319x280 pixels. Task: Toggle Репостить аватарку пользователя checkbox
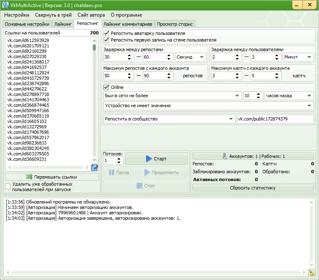106,33
